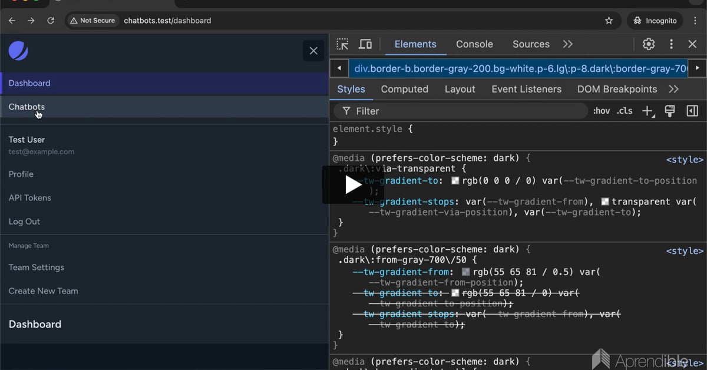Toggle the computed styles sidebar icon
This screenshot has width=707, height=370.
click(x=692, y=111)
